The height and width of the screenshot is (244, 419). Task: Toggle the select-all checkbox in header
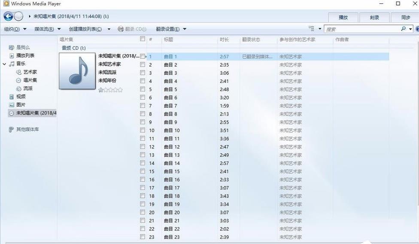(143, 39)
